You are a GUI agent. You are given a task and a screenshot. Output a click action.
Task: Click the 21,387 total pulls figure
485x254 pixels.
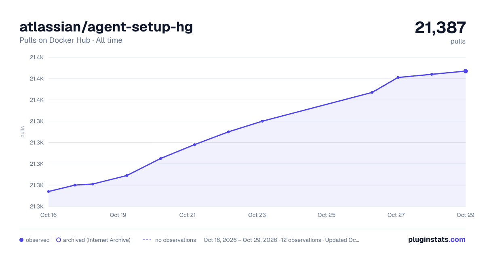click(440, 27)
